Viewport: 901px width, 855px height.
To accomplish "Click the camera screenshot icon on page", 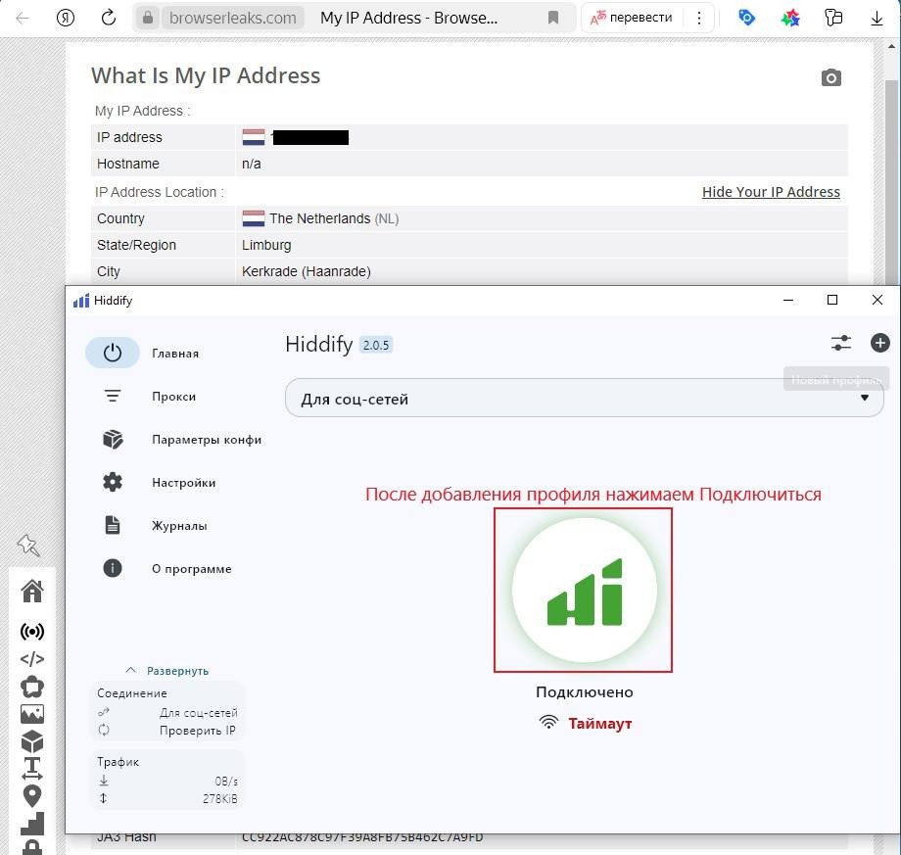I will pyautogui.click(x=830, y=77).
